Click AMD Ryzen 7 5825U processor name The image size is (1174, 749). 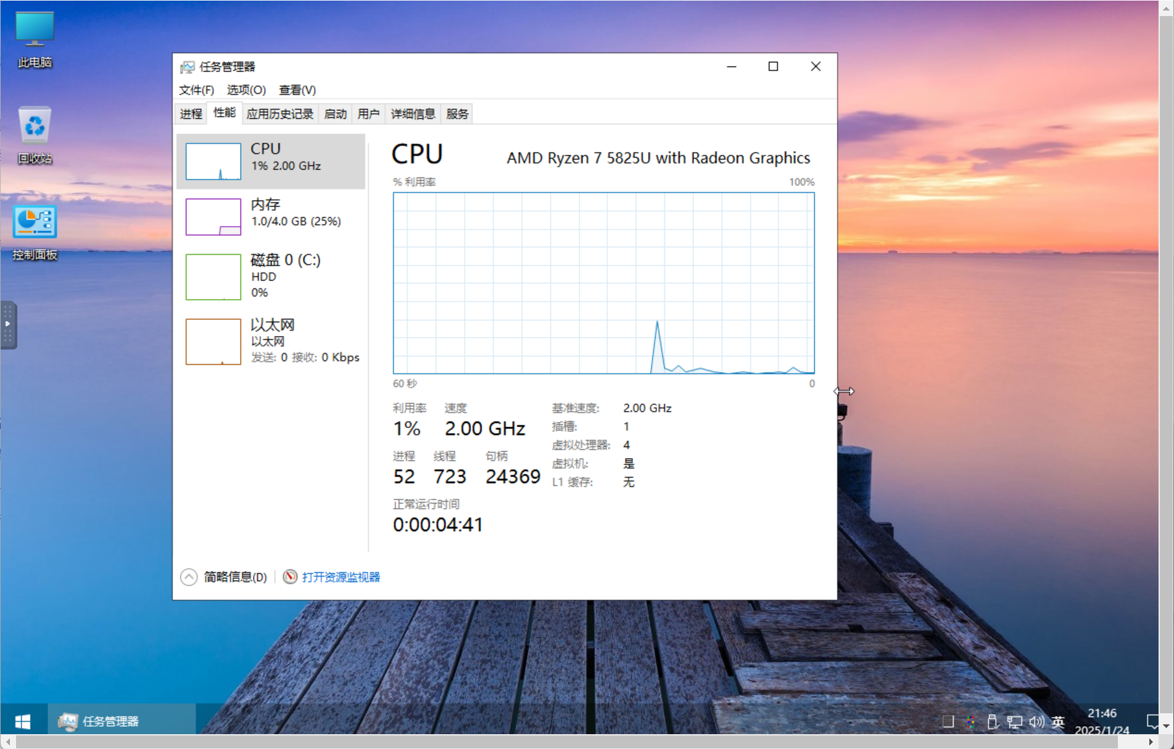[x=658, y=158]
